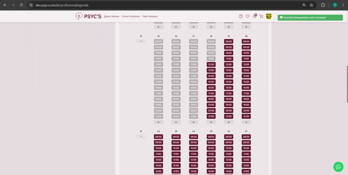Toggle the blocked 11:00 slot on day 18
Screen dimensions: 348x175
click(211, 59)
